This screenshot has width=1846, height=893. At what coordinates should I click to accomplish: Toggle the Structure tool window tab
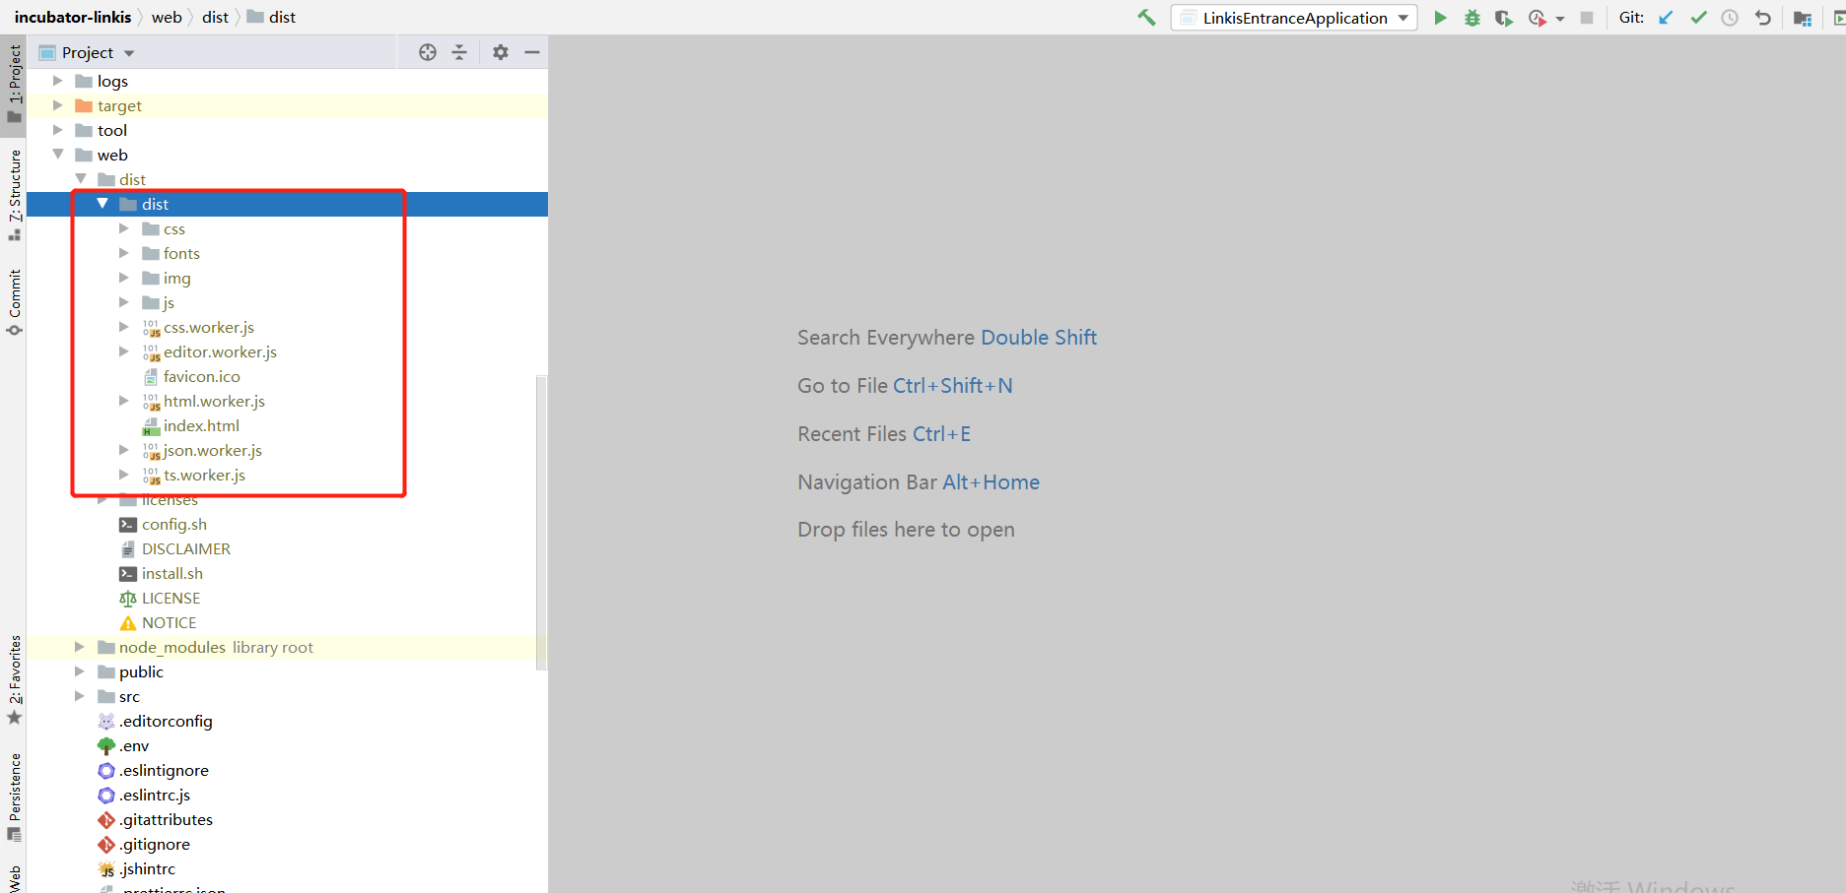pyautogui.click(x=15, y=193)
